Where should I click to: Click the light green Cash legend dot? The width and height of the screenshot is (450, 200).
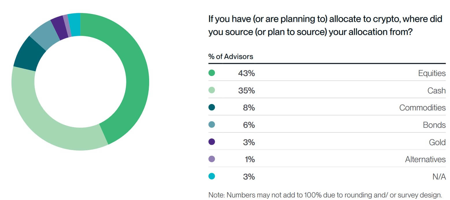(x=212, y=90)
